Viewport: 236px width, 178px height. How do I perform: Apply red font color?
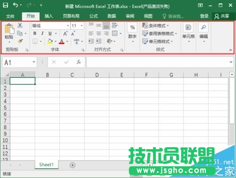click(62, 42)
